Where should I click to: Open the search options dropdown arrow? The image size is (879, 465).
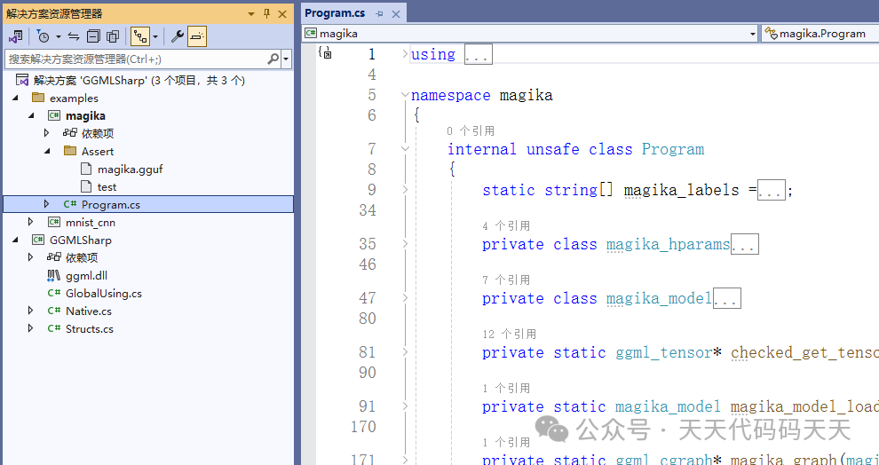coord(287,59)
